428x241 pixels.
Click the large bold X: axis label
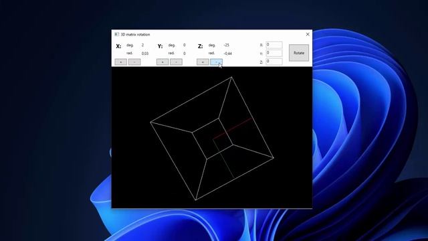click(118, 46)
